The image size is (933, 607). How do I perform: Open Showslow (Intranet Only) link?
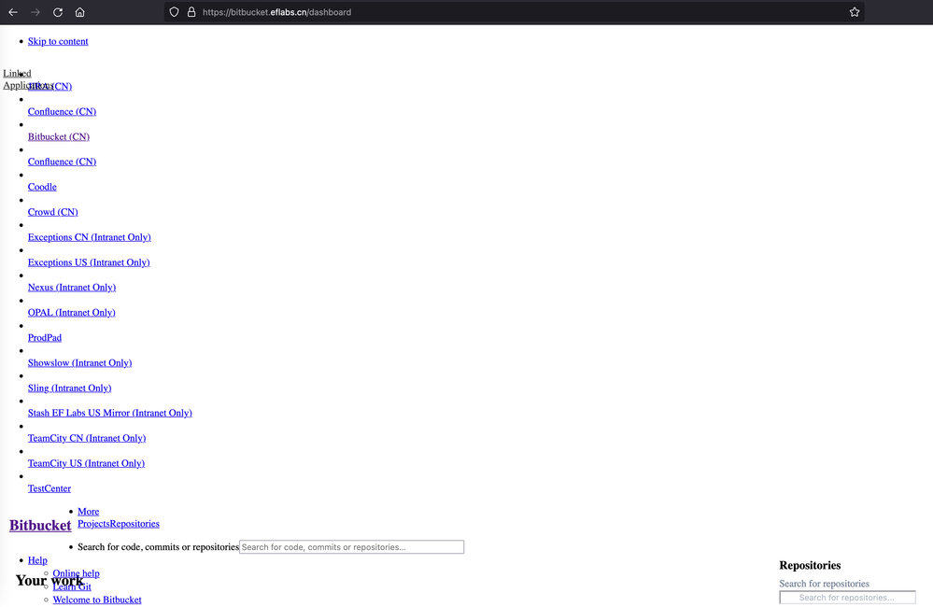coord(79,362)
